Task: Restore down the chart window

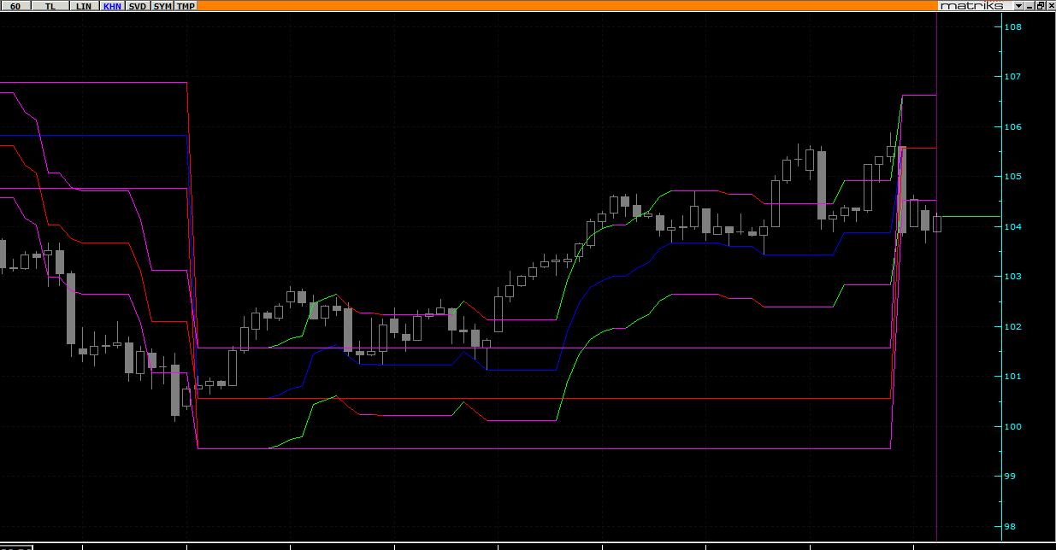Action: point(1041,5)
